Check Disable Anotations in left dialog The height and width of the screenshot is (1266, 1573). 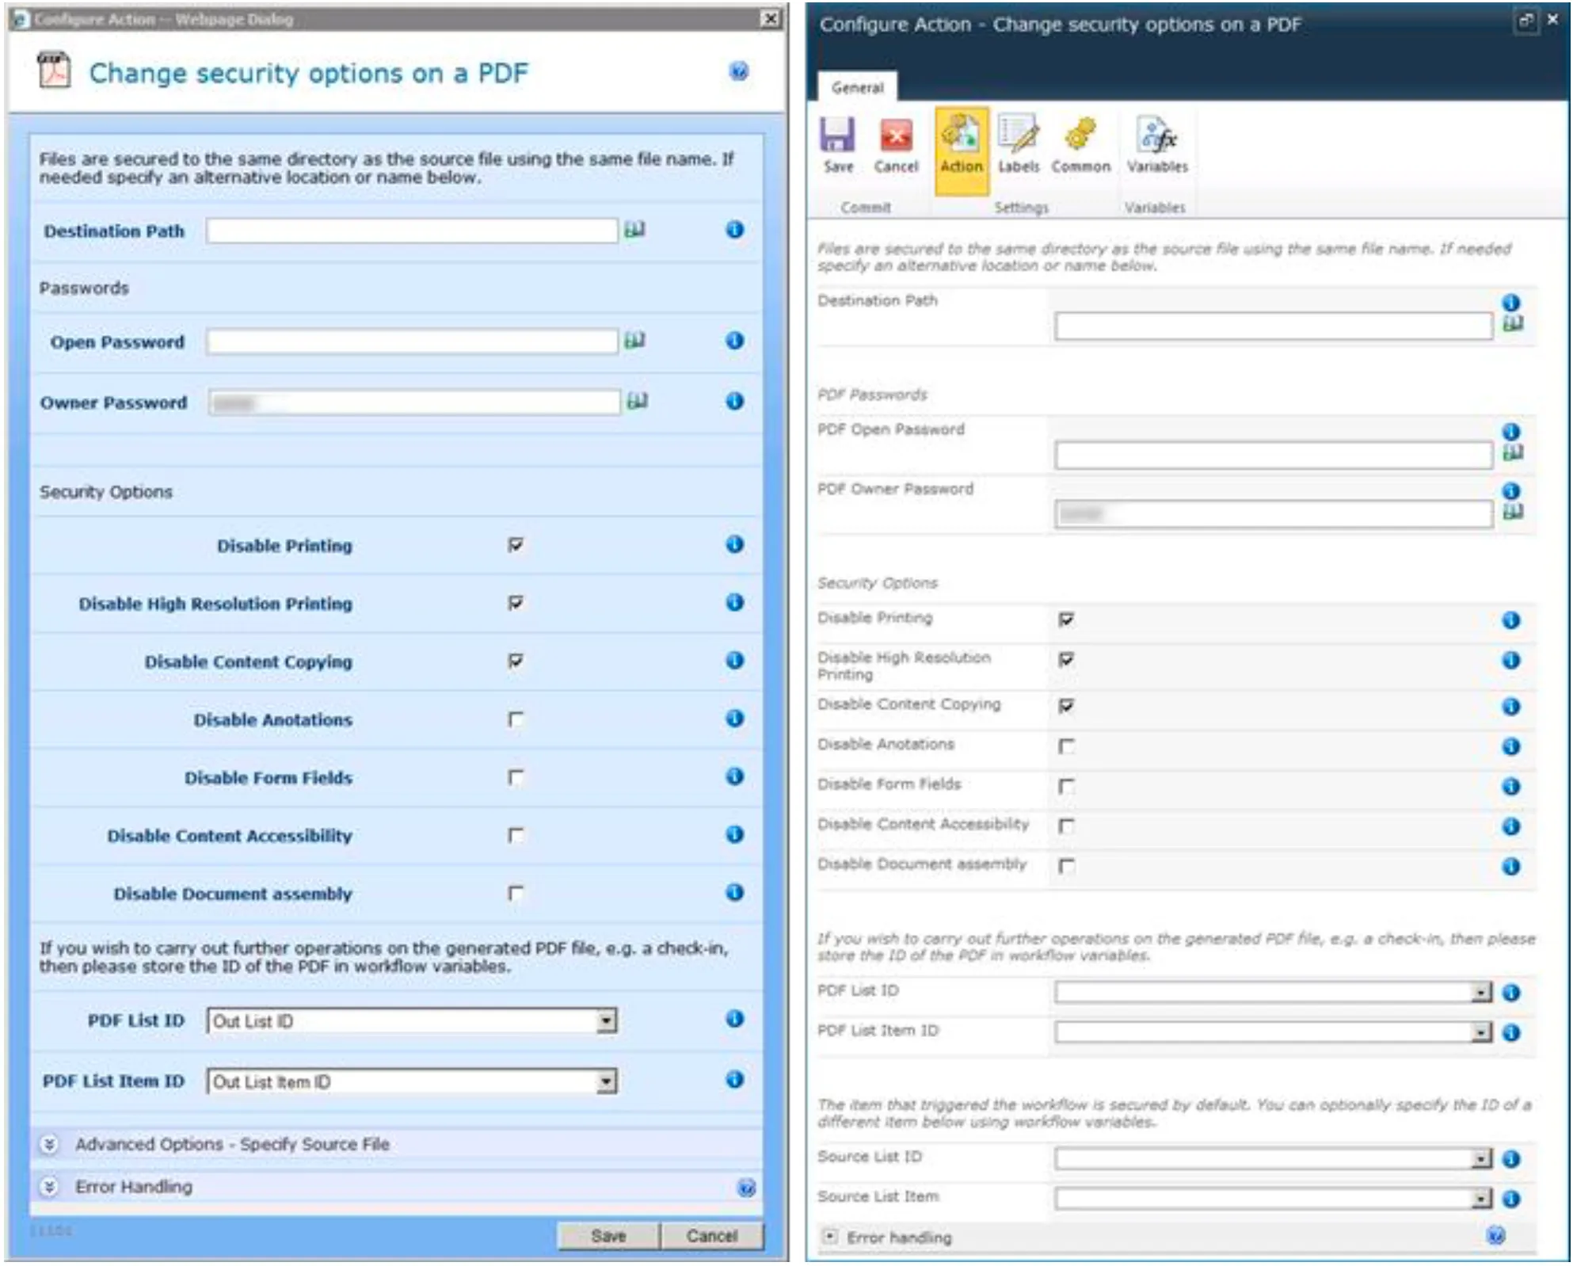[516, 719]
